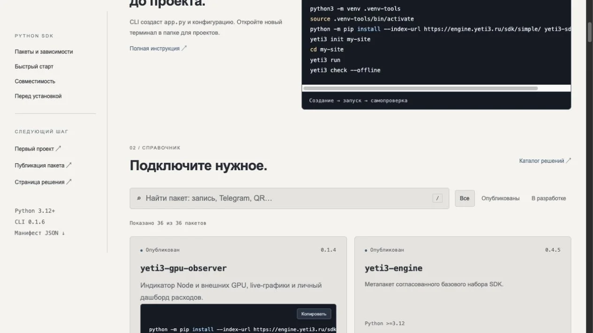The height and width of the screenshot is (333, 593).
Task: Open "Совместимость" sidebar link
Action: point(35,81)
